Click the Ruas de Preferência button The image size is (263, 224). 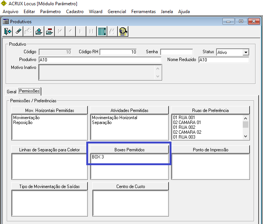coord(210,110)
